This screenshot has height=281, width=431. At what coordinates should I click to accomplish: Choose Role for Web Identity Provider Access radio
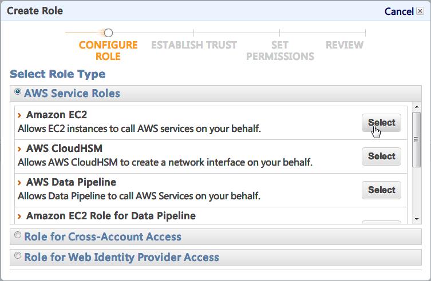pyautogui.click(x=18, y=256)
